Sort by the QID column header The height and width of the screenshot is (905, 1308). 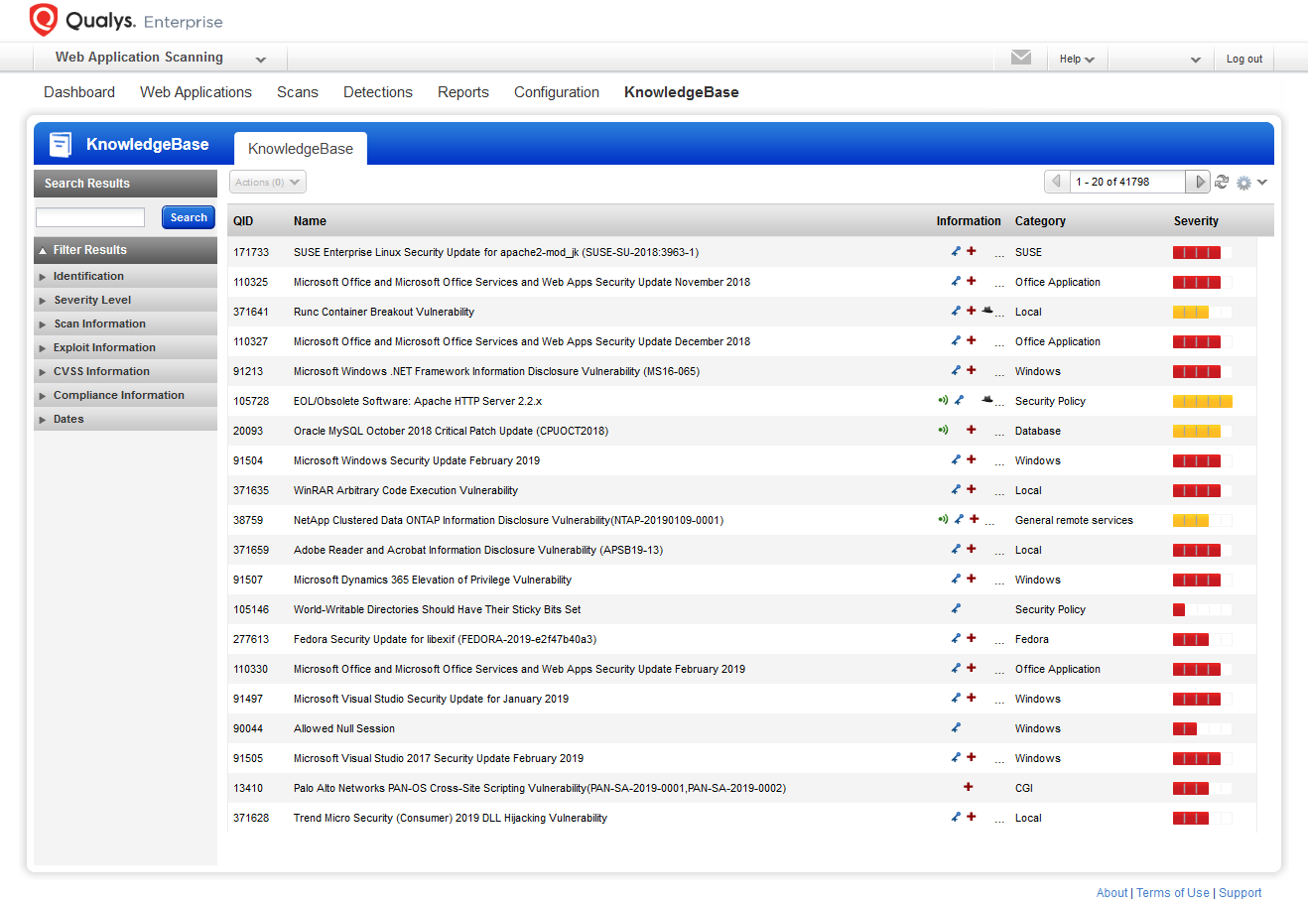pos(243,221)
